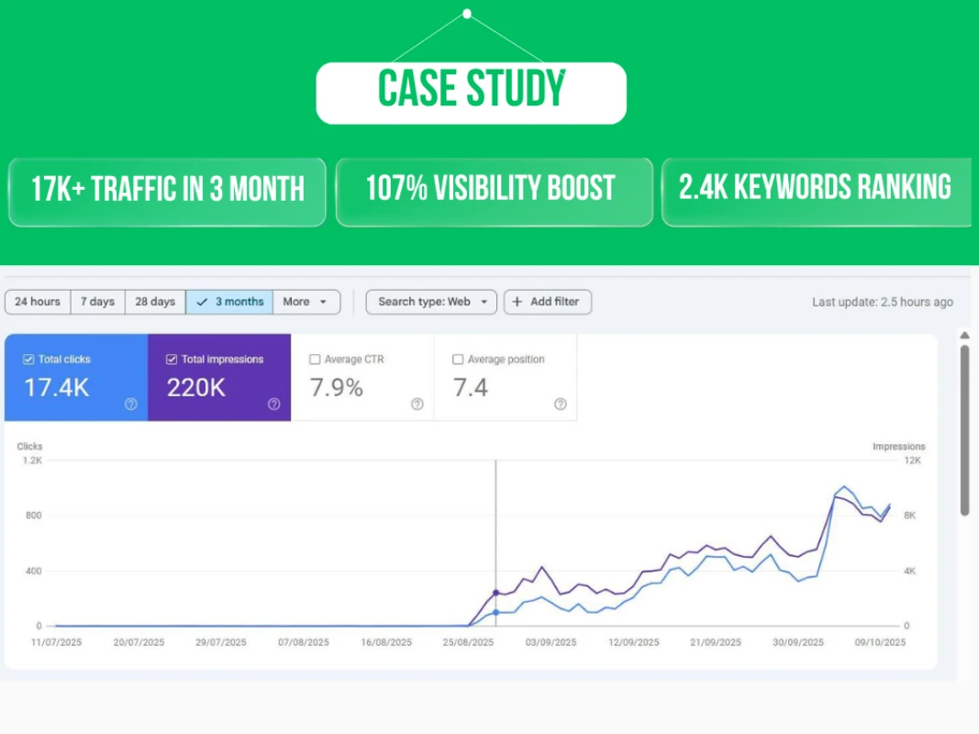Click the Add filter button
The image size is (979, 734).
548,302
